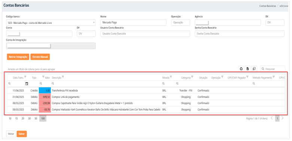This screenshot has width=292, height=141.
Task: Click the refresh icon above the grid
Action: tap(241, 69)
